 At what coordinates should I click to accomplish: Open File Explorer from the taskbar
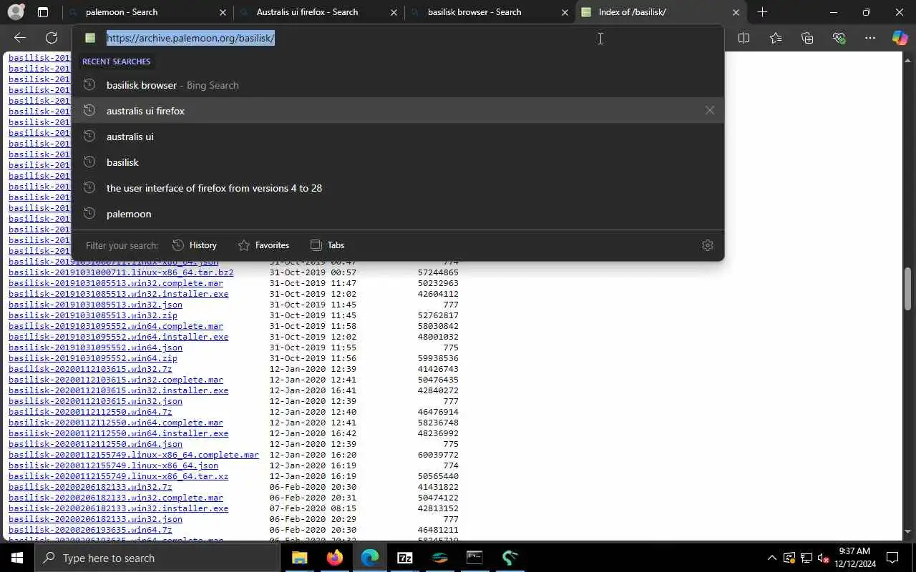(x=299, y=558)
